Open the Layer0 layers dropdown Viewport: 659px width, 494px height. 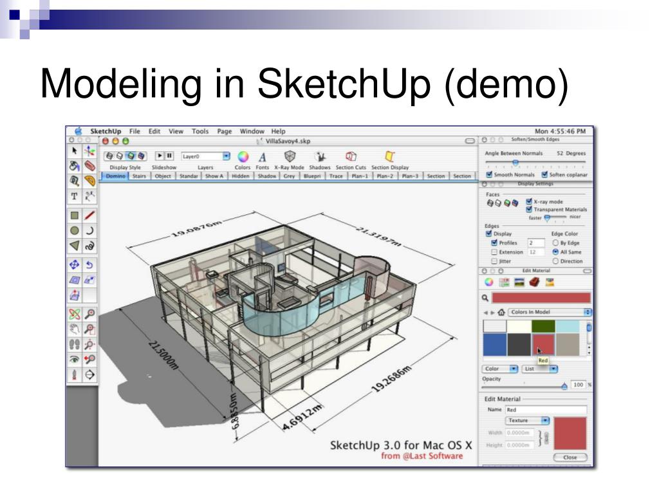[205, 156]
